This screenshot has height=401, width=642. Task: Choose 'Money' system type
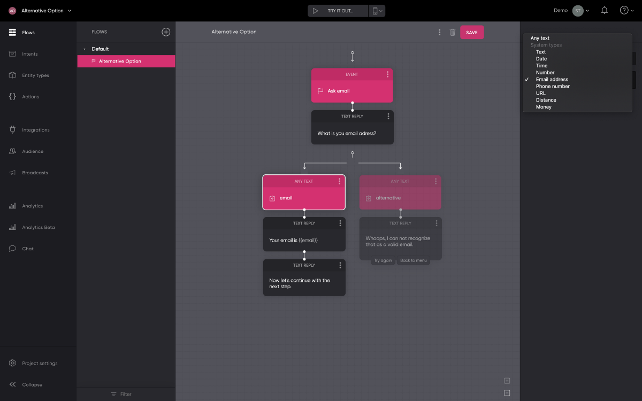pyautogui.click(x=577, y=107)
